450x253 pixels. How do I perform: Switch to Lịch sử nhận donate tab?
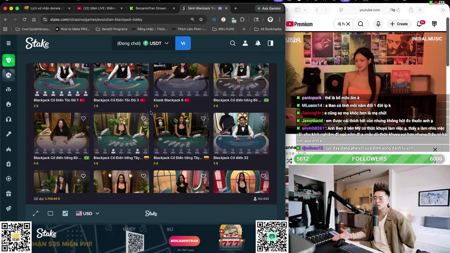[x=47, y=8]
